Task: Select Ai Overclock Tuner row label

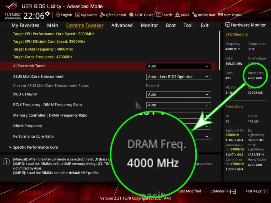Action: 29,66
